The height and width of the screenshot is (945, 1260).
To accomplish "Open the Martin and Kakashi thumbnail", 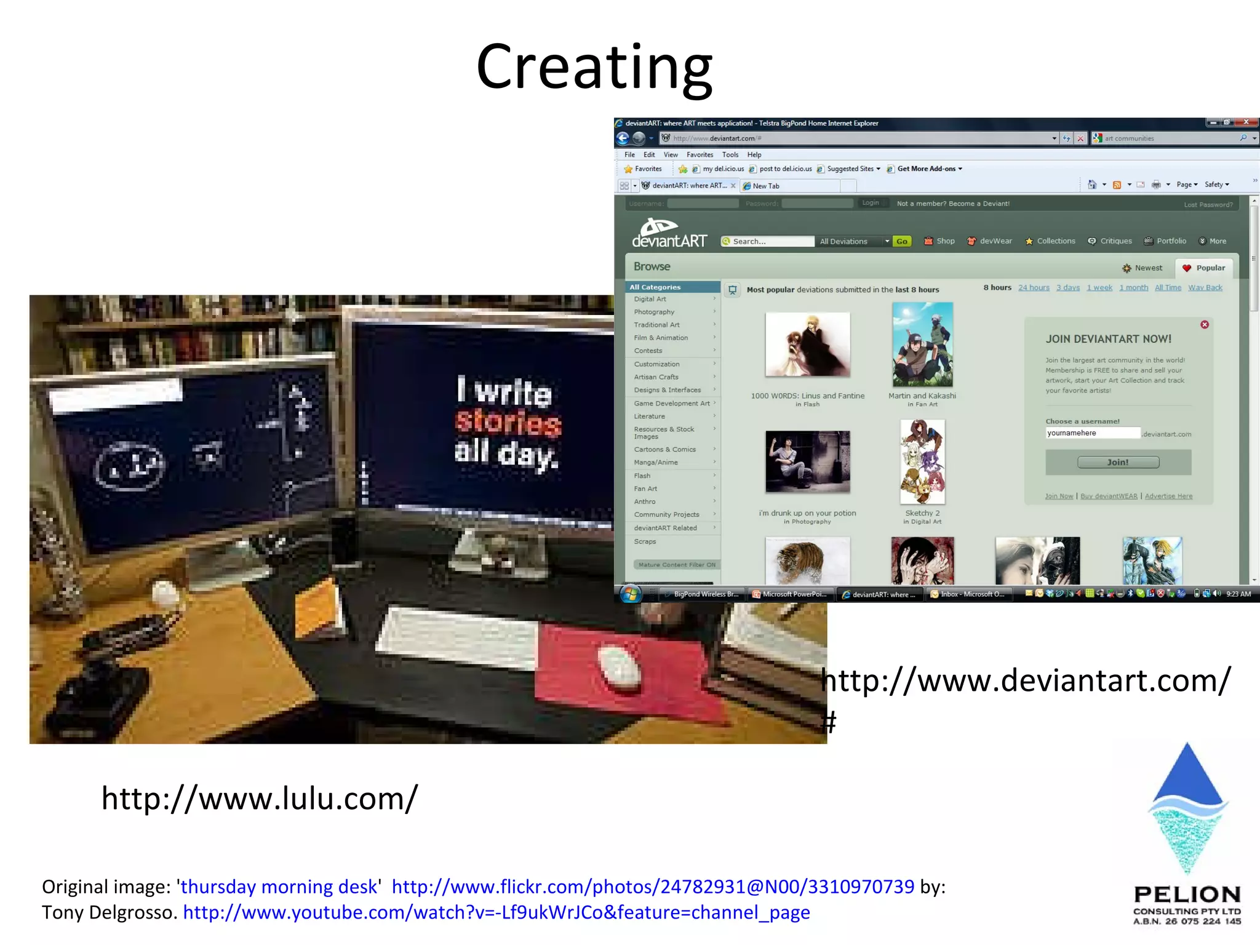I will 922,345.
